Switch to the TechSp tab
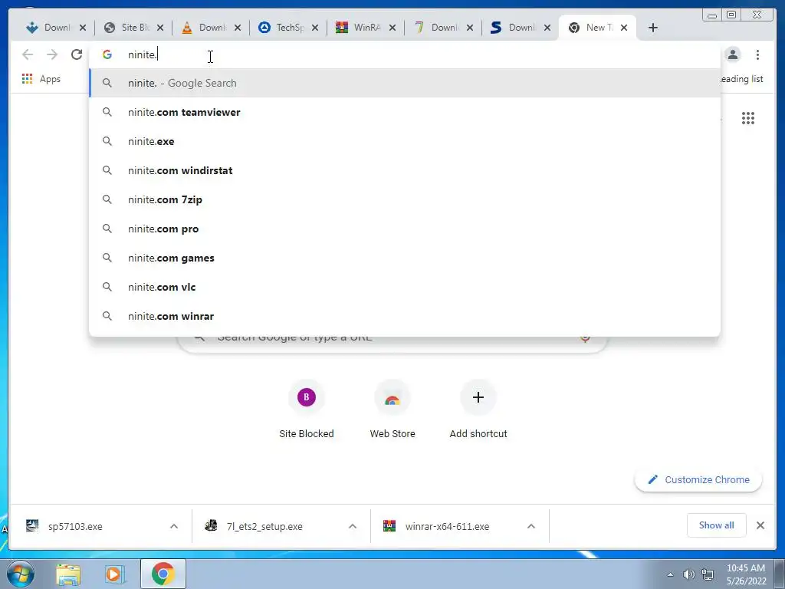 pyautogui.click(x=288, y=28)
